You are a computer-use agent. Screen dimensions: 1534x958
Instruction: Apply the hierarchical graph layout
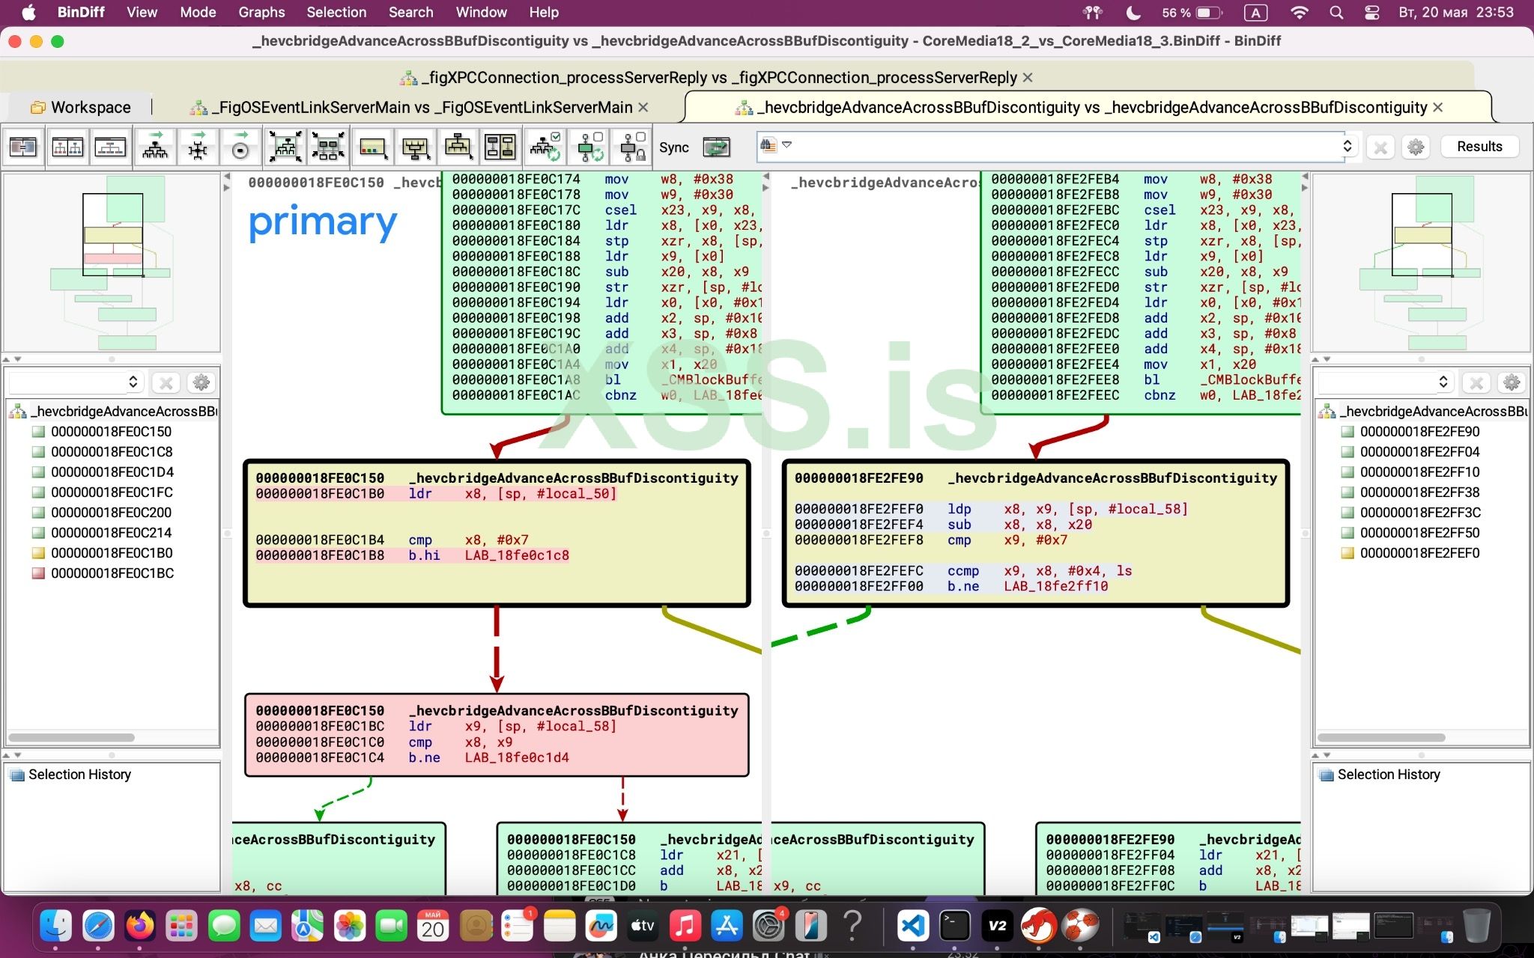click(x=155, y=147)
